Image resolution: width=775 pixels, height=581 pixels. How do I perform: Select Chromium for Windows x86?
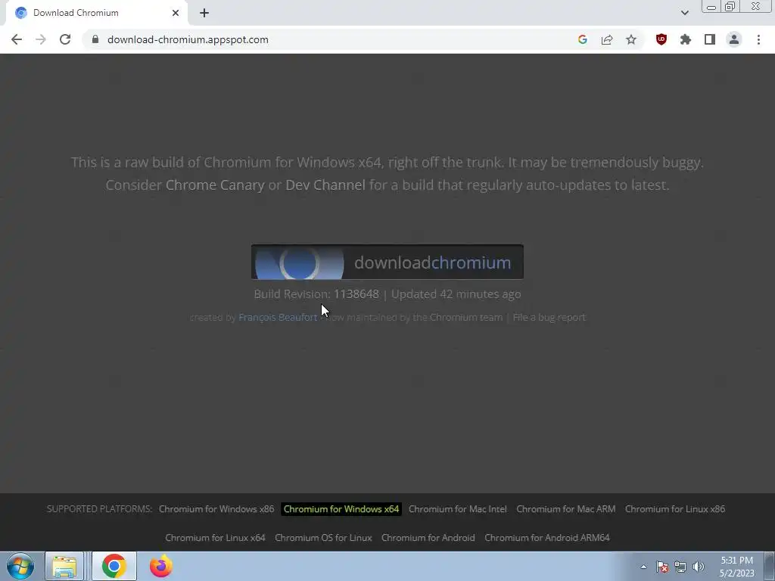(x=216, y=509)
